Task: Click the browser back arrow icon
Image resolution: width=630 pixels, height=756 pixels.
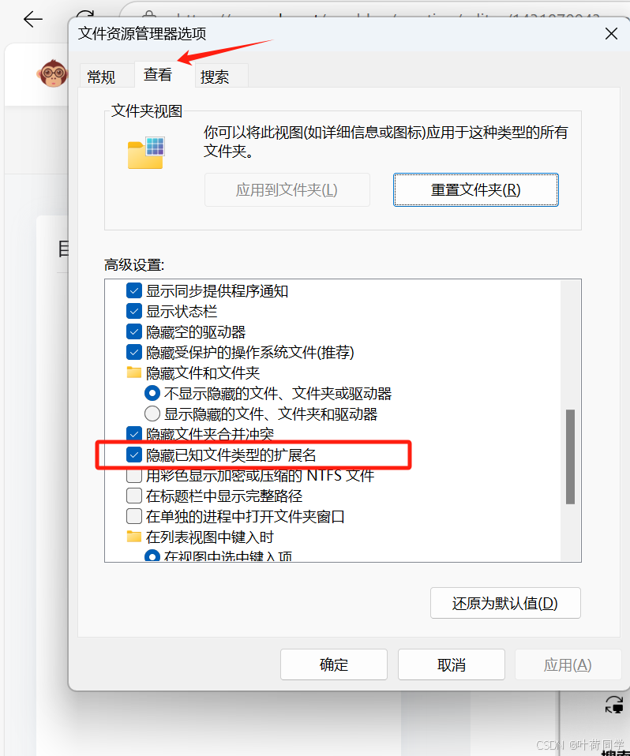Action: pos(33,19)
